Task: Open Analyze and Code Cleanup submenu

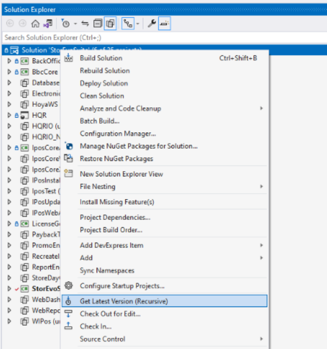Action: (x=165, y=108)
